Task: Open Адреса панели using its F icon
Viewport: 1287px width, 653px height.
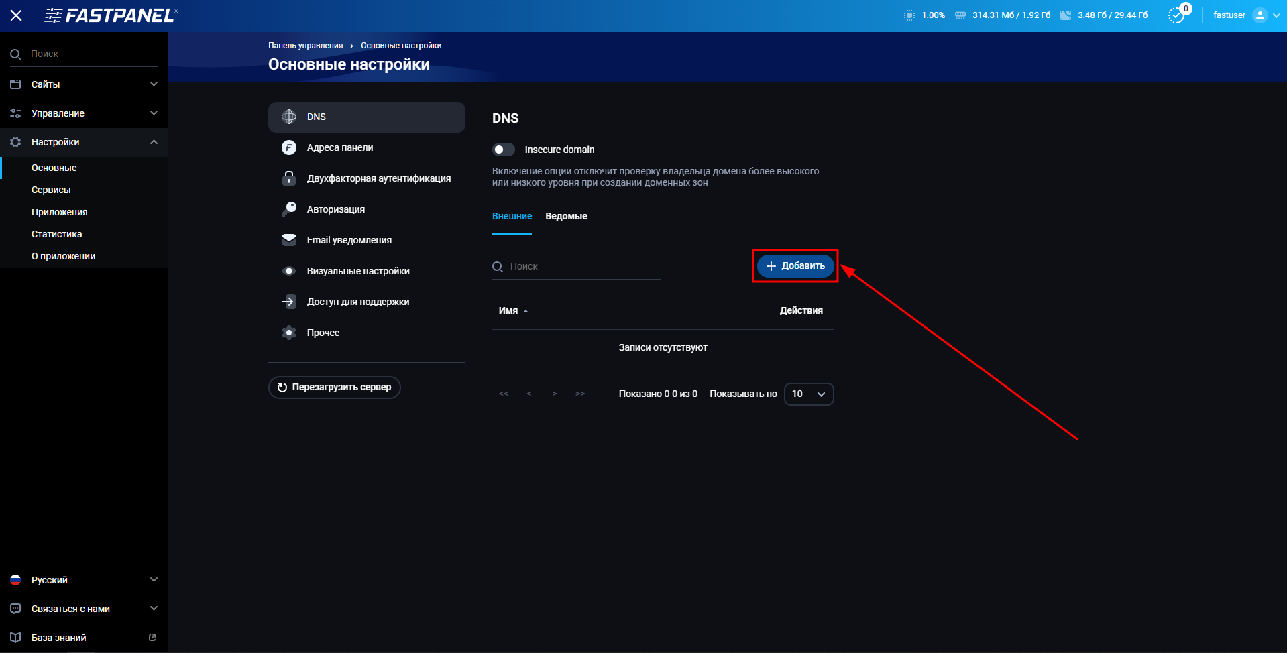Action: [x=289, y=147]
